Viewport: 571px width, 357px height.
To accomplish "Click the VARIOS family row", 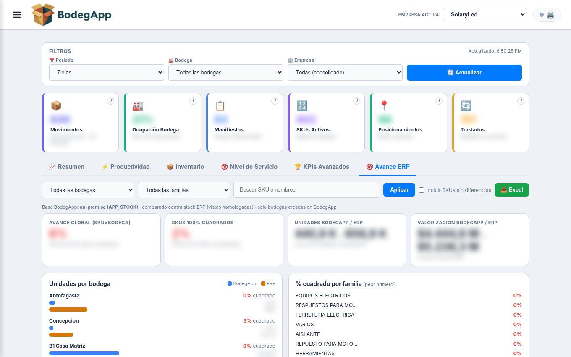I will tap(409, 325).
